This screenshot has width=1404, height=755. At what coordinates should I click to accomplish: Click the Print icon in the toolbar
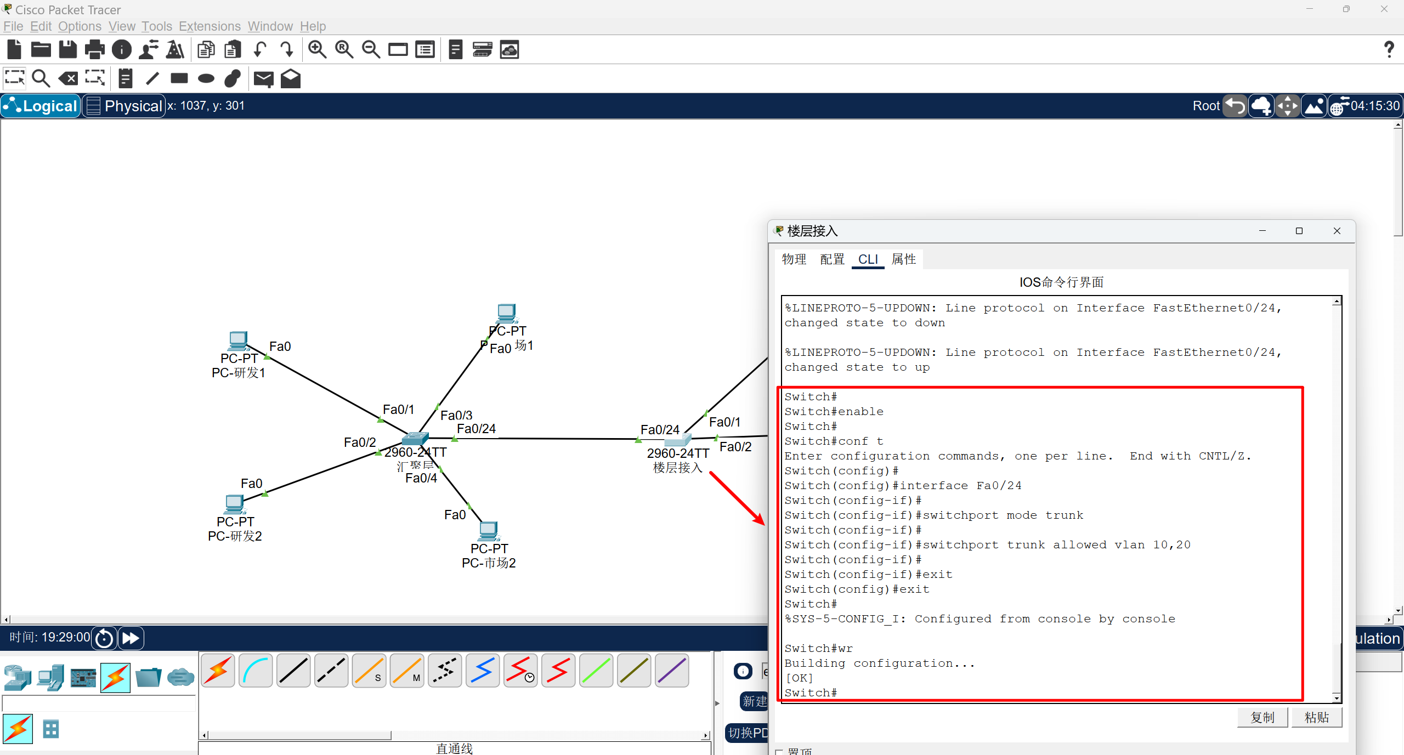95,50
